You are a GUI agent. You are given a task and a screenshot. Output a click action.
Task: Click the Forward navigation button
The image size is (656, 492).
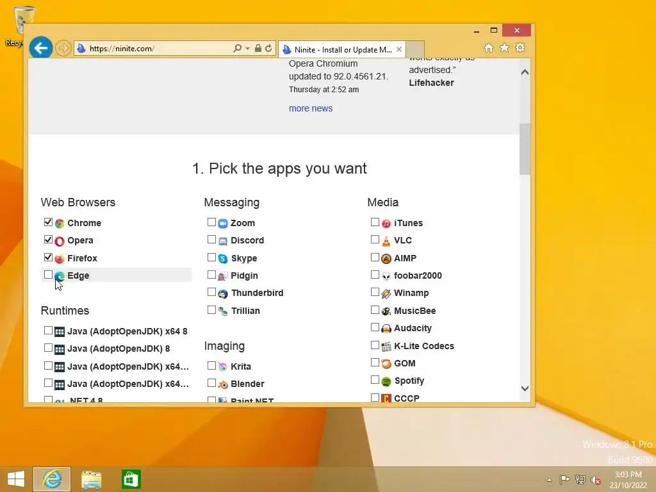63,48
